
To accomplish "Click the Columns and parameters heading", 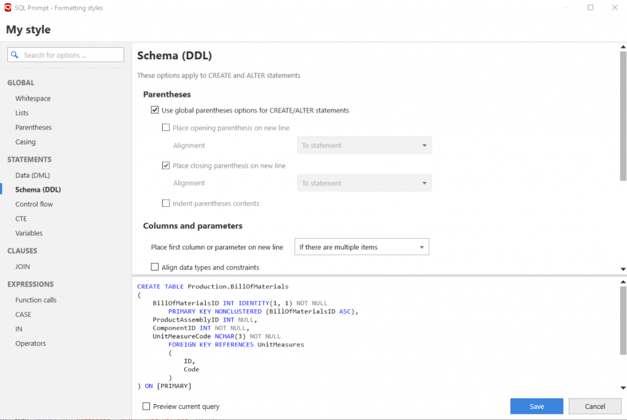I will tap(193, 226).
